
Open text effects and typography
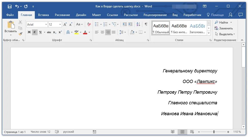pyautogui.click(x=68, y=32)
